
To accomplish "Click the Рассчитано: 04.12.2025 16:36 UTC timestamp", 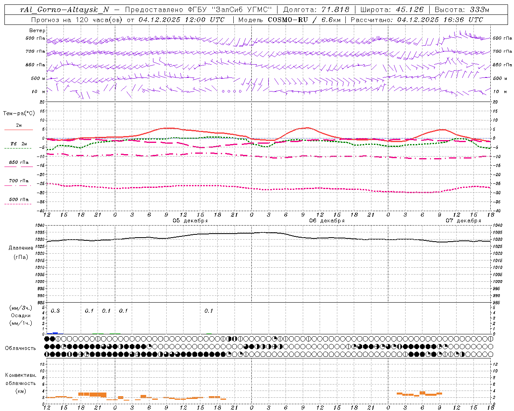I will click(x=417, y=20).
